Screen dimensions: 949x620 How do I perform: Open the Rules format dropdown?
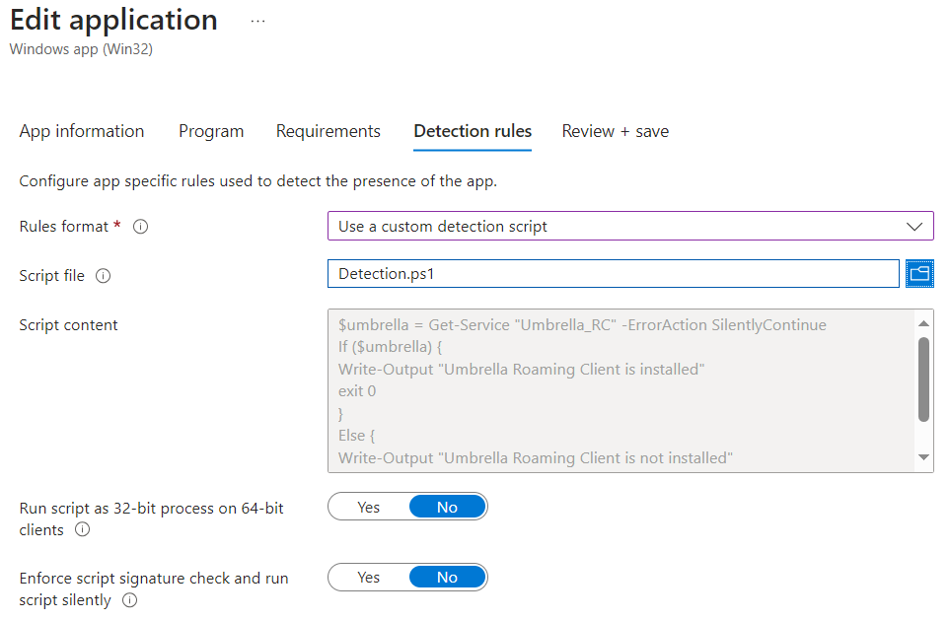tap(612, 227)
